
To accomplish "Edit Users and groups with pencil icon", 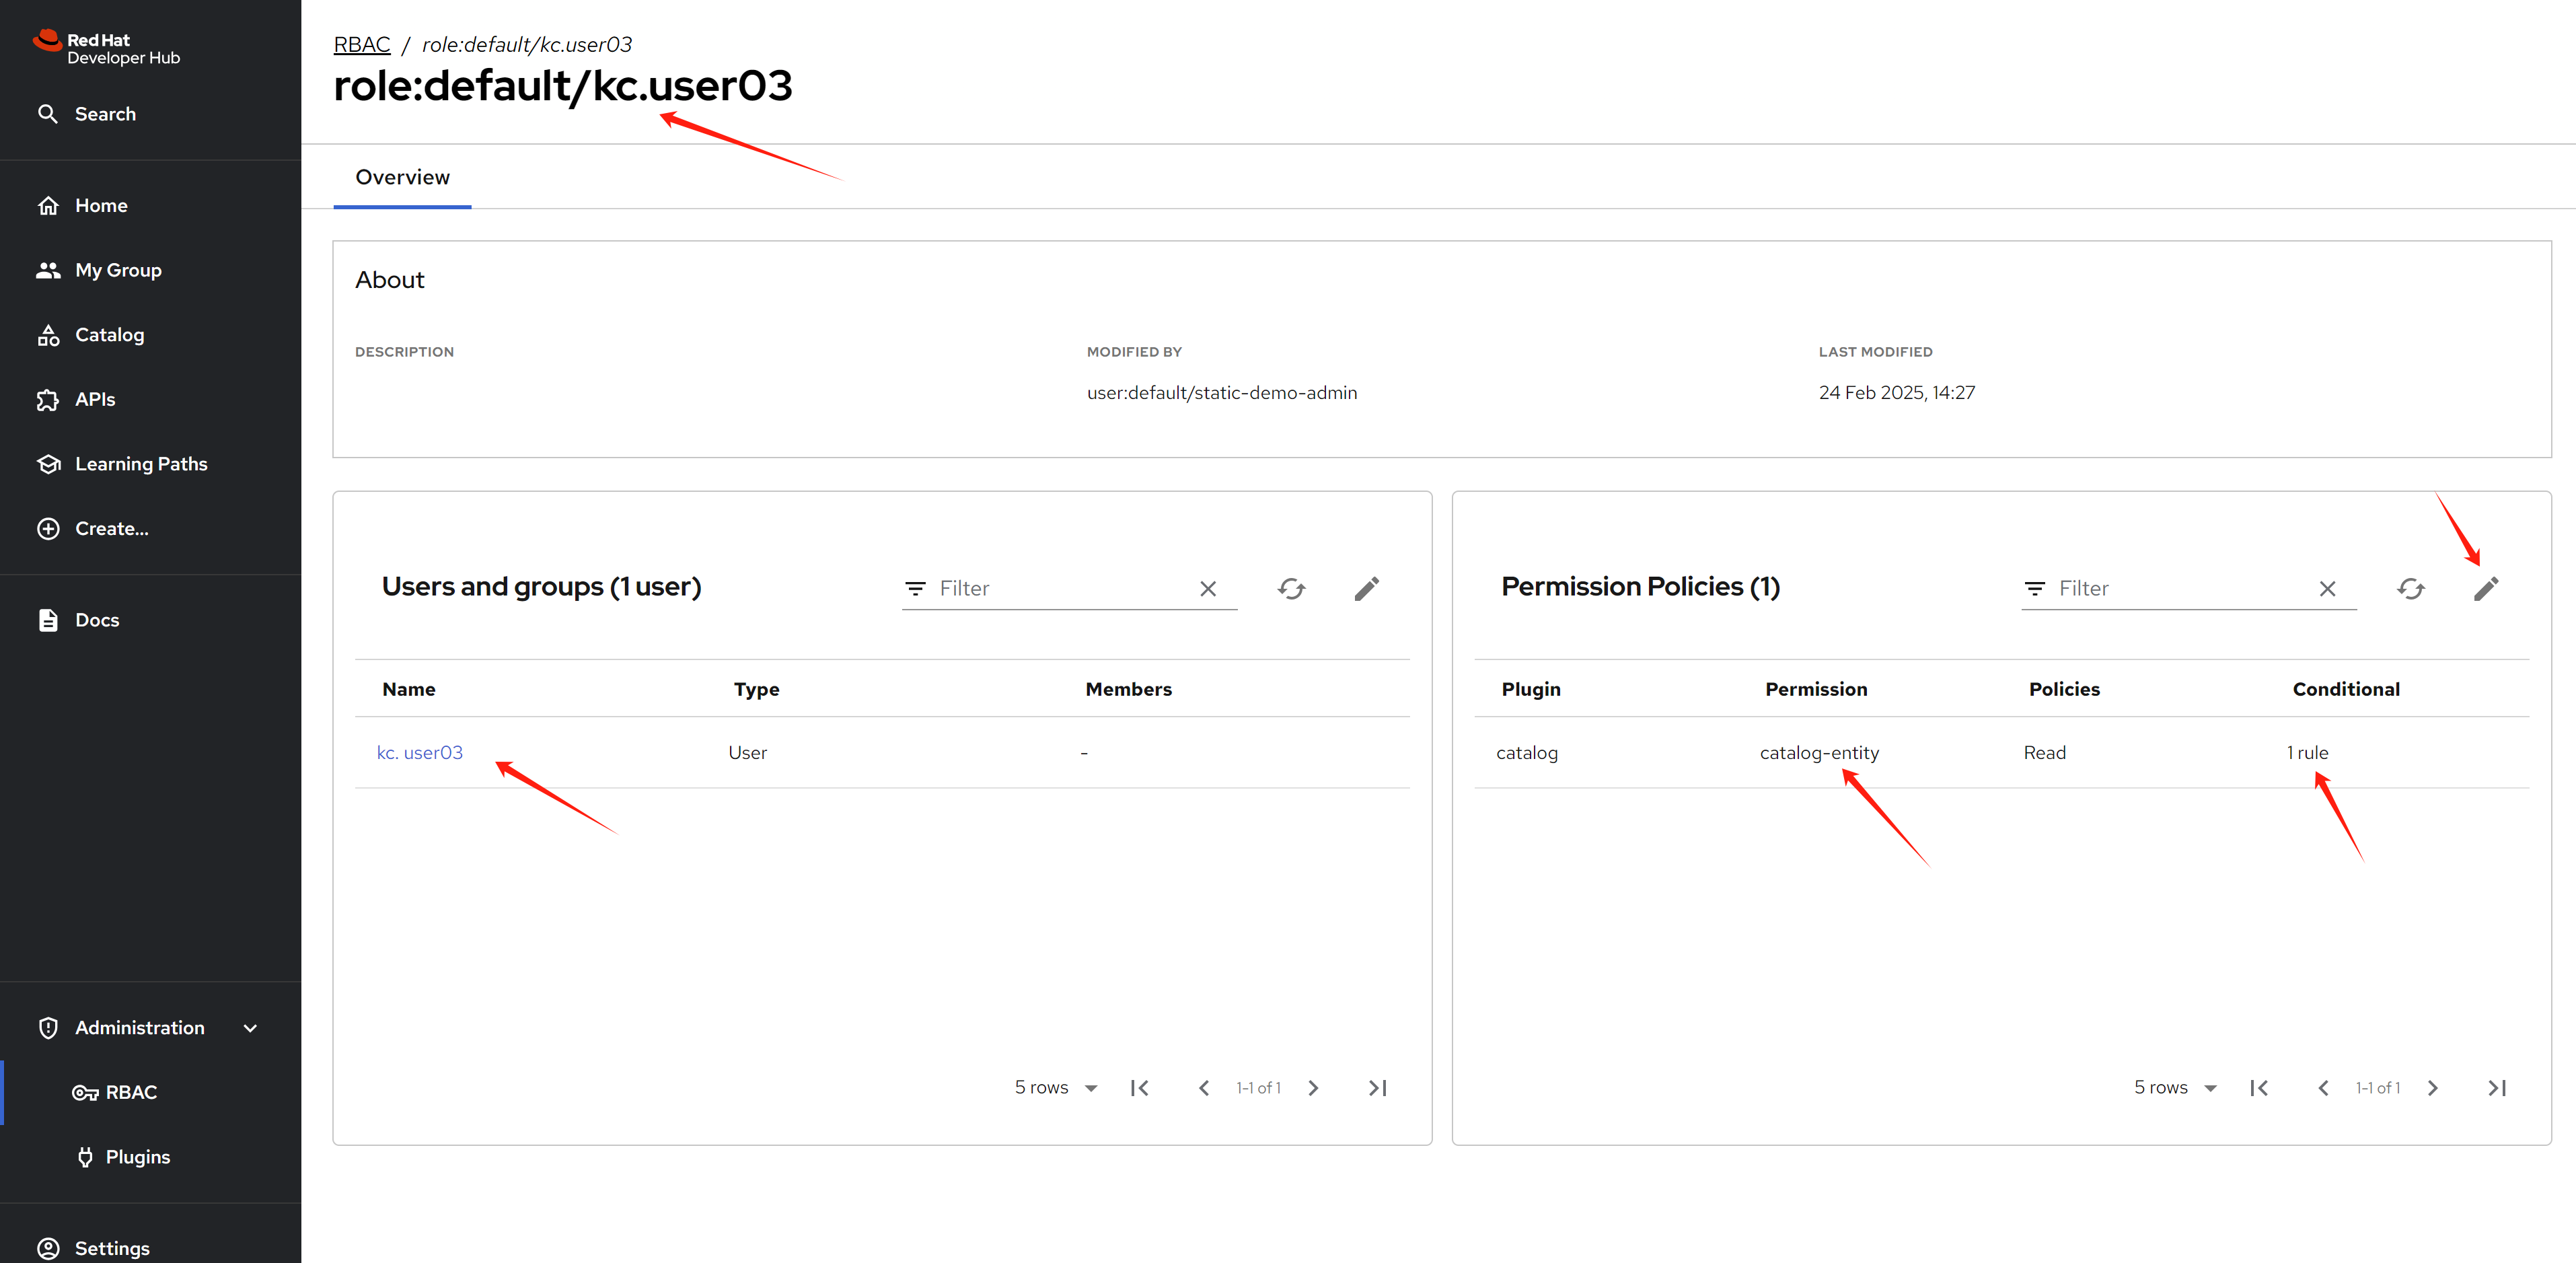I will [x=1366, y=589].
